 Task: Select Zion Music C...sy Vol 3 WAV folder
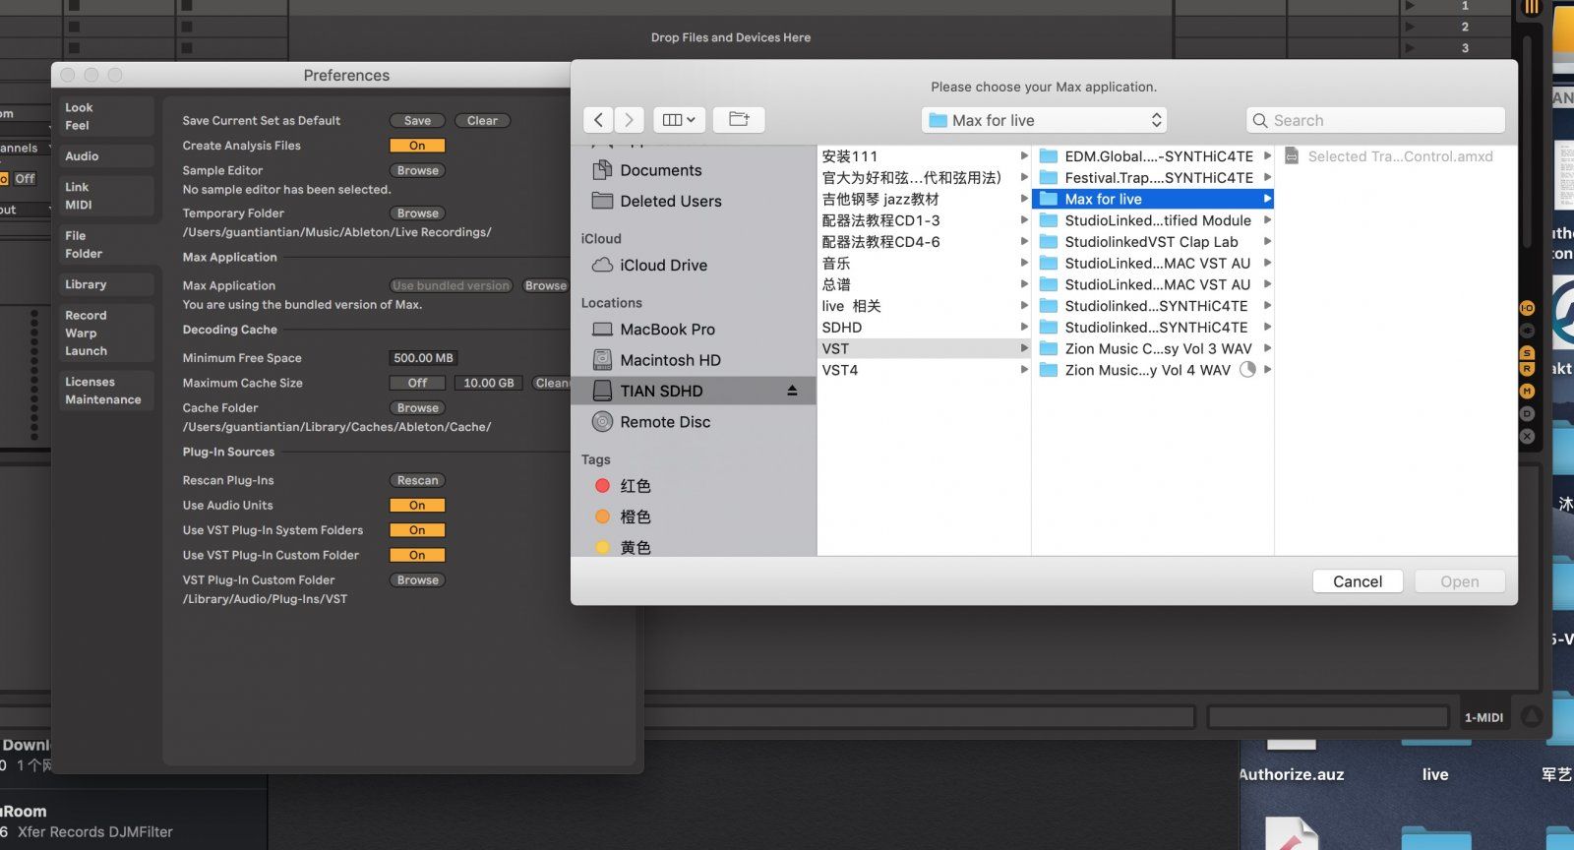pos(1153,348)
